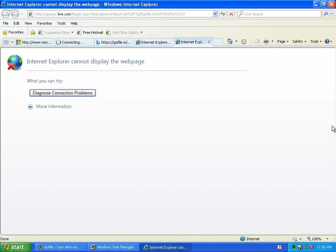Click the Internet security zone indicator
The height and width of the screenshot is (252, 336).
tap(250, 239)
